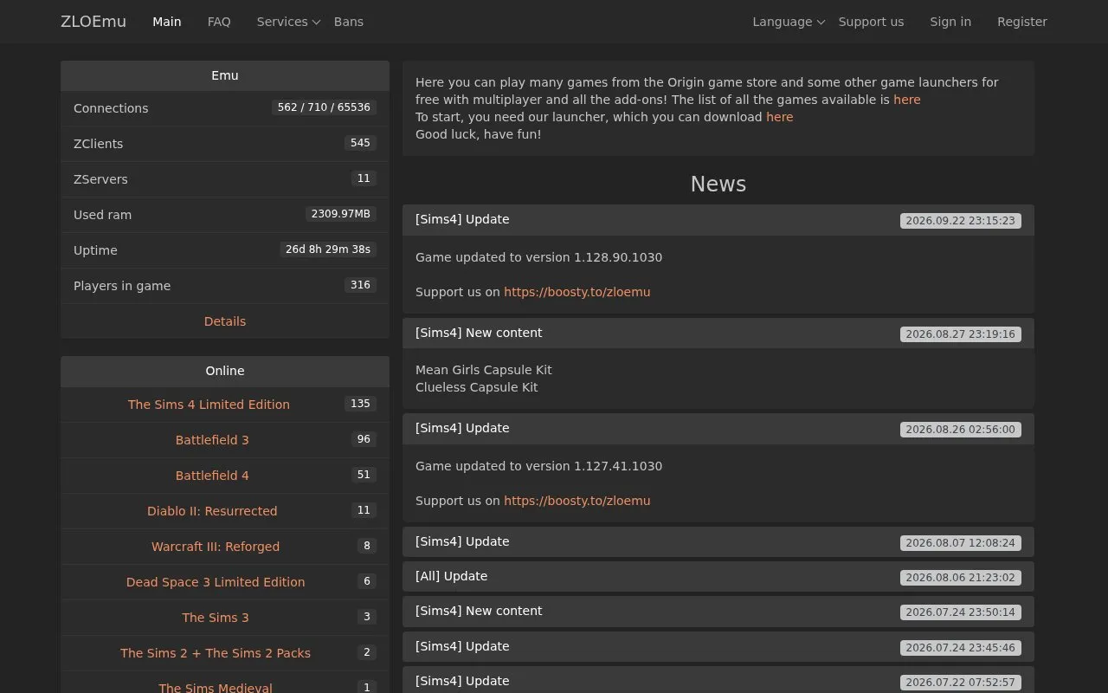Expand [Sims4] Update from 2026.08.07
Image resolution: width=1108 pixels, height=693 pixels.
[718, 542]
